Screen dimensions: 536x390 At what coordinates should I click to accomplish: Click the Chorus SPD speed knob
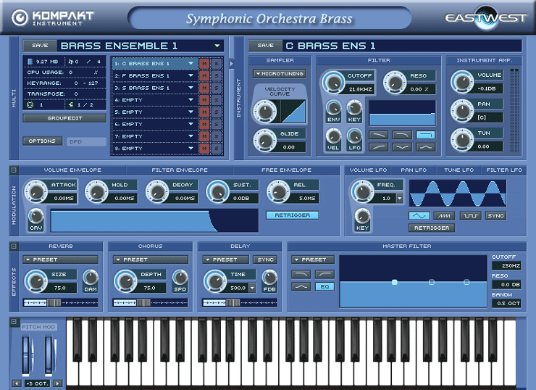[180, 278]
